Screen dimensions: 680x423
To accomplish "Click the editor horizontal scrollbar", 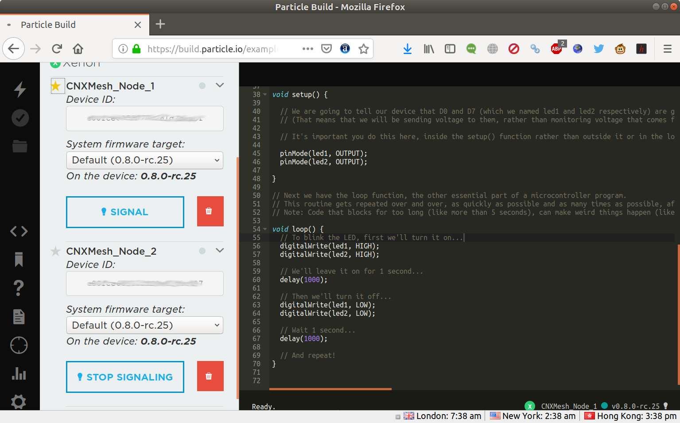I will point(330,389).
